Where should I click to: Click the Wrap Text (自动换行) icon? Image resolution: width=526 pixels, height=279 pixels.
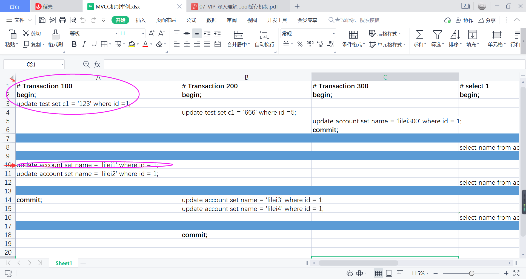coord(264,35)
